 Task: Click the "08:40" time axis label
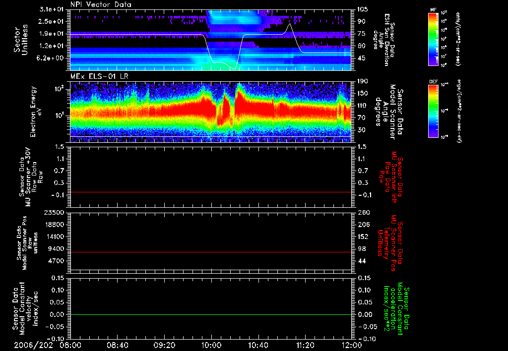[x=118, y=345]
